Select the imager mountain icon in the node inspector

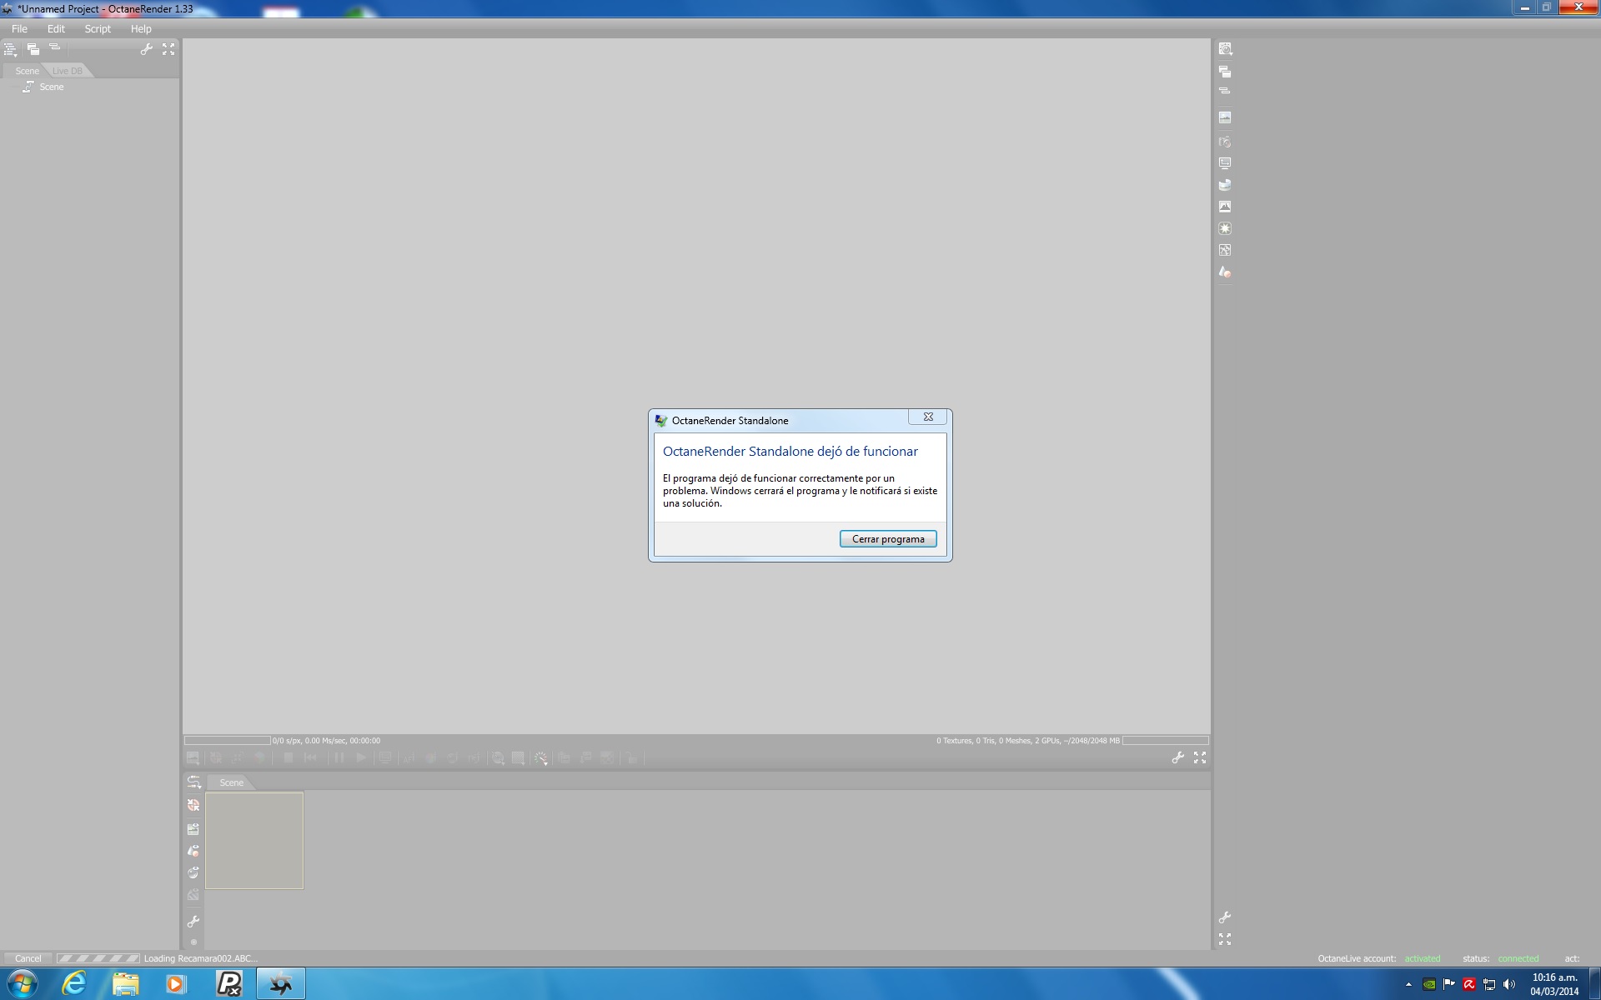coord(1225,207)
